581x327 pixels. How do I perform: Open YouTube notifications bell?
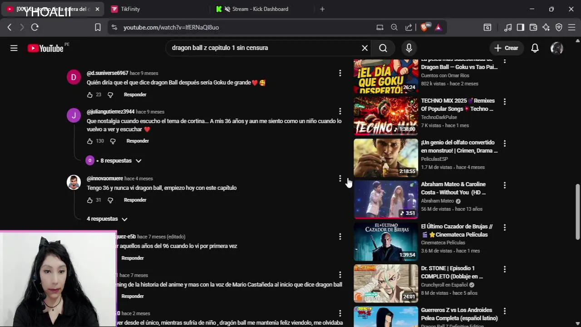pyautogui.click(x=535, y=48)
